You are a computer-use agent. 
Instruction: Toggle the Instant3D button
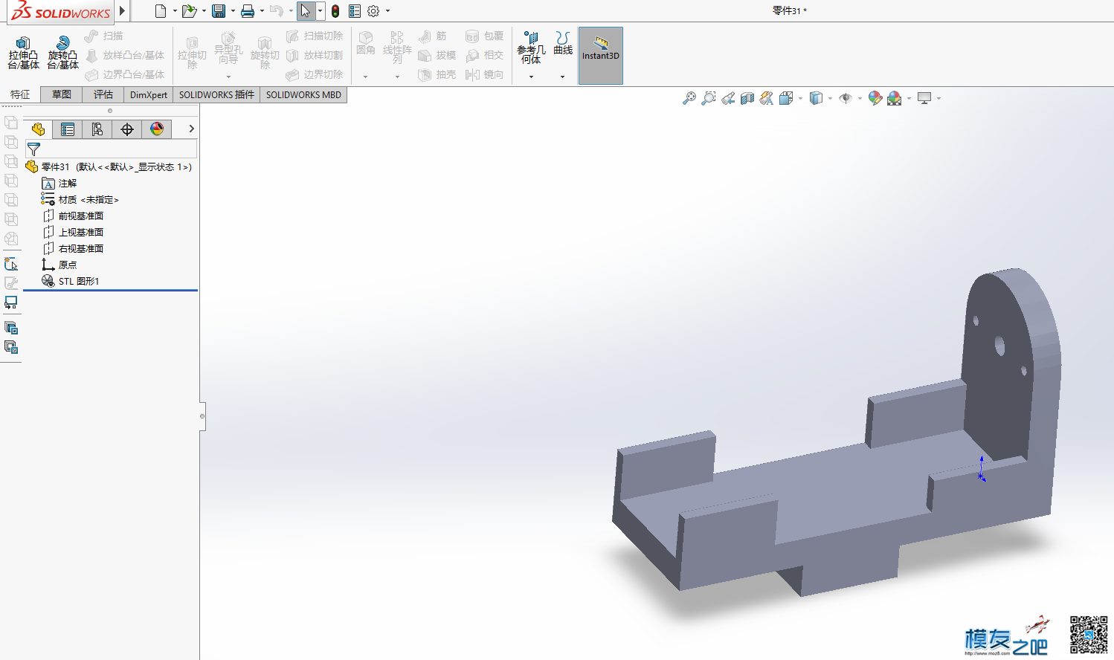pos(601,56)
